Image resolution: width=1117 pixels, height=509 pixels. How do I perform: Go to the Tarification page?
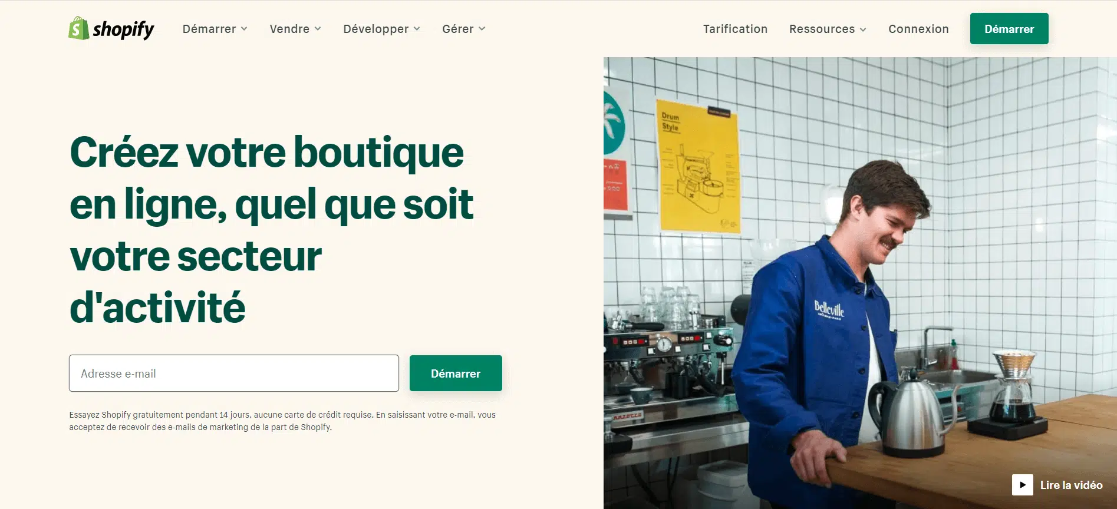point(735,29)
